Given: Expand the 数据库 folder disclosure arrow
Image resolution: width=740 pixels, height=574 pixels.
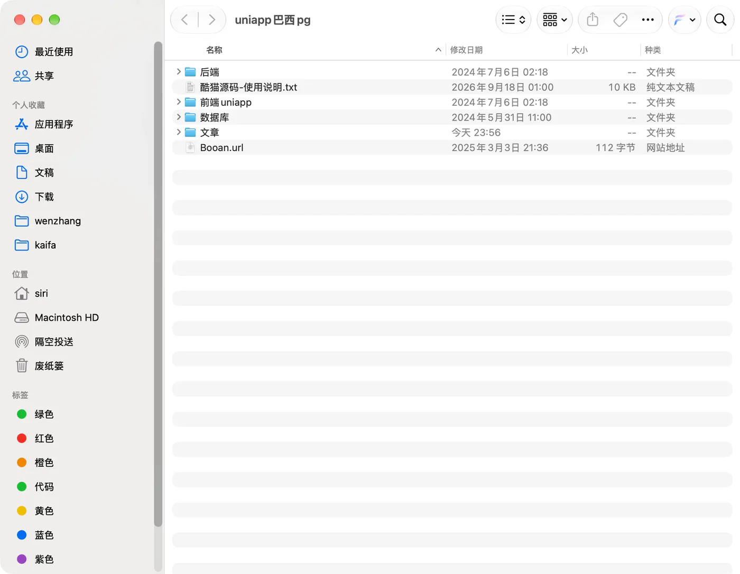Looking at the screenshot, I should (x=179, y=117).
